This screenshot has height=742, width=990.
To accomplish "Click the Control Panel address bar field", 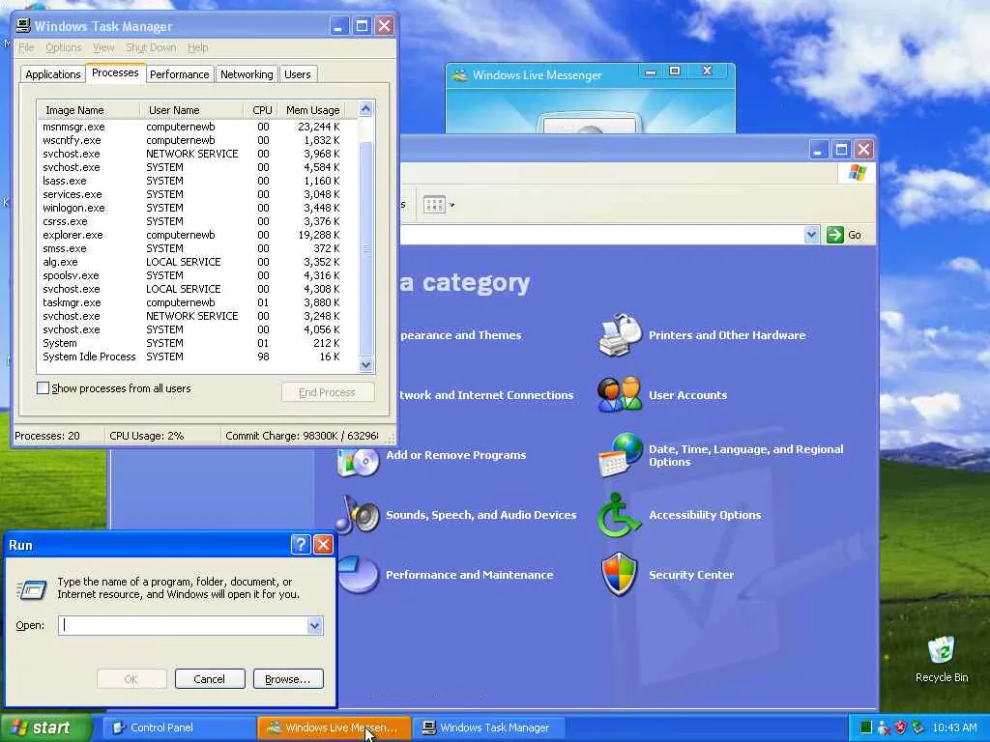I will [602, 235].
